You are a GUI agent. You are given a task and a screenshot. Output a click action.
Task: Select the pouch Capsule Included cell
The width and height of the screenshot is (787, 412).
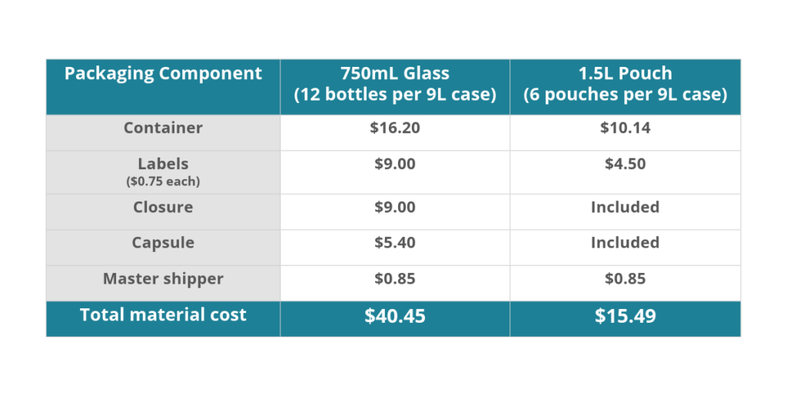626,248
